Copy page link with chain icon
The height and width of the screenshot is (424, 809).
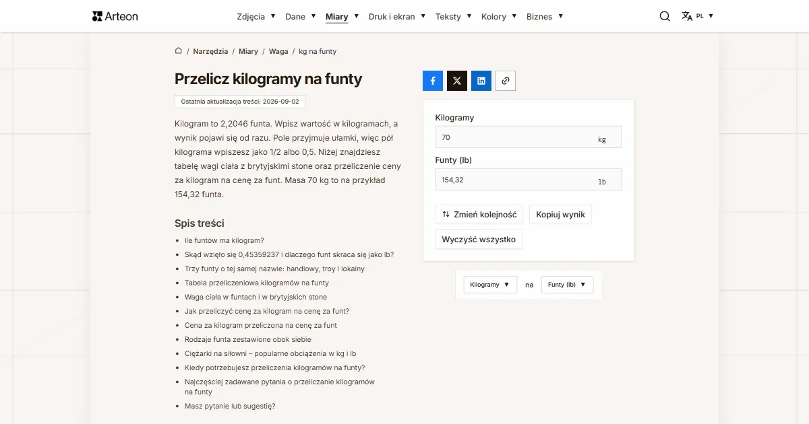[x=506, y=81]
